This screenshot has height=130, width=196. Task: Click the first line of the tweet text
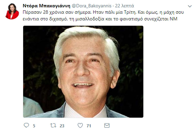pos(103,12)
